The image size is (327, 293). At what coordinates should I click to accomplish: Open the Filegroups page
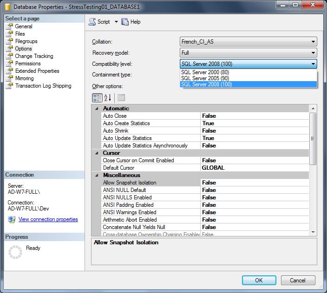[26, 41]
